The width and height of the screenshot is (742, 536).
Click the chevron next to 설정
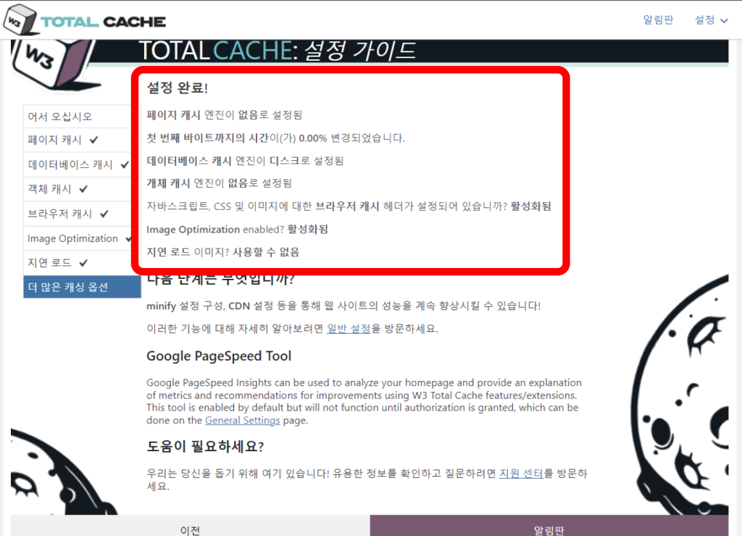(x=724, y=21)
